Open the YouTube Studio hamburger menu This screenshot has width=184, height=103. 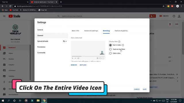tap(4, 16)
